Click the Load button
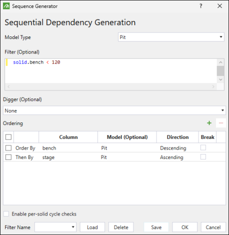The height and width of the screenshot is (235, 229). 92,227
